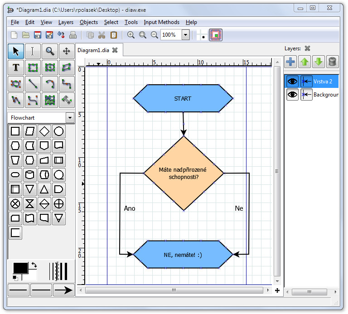Close the Diagram1.dia tab

115,50
